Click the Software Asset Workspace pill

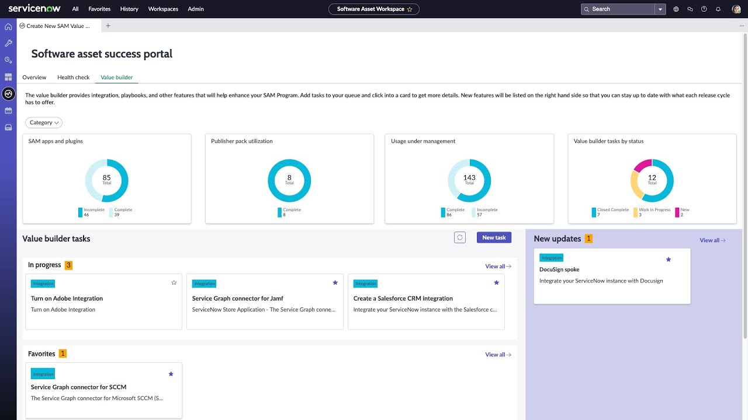pos(374,9)
